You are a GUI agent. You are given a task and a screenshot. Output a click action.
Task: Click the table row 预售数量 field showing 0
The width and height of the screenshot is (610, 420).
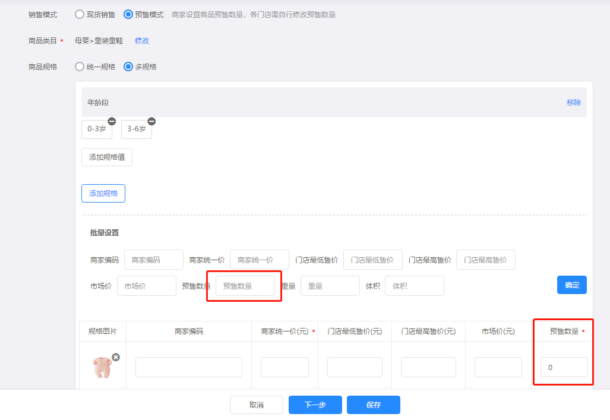coord(564,367)
